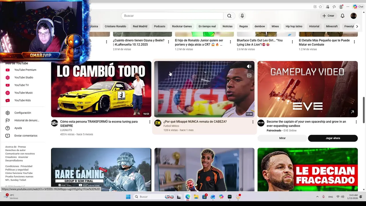366x206 pixels.
Task: Click the Jugar ahora button
Action: pos(333,138)
